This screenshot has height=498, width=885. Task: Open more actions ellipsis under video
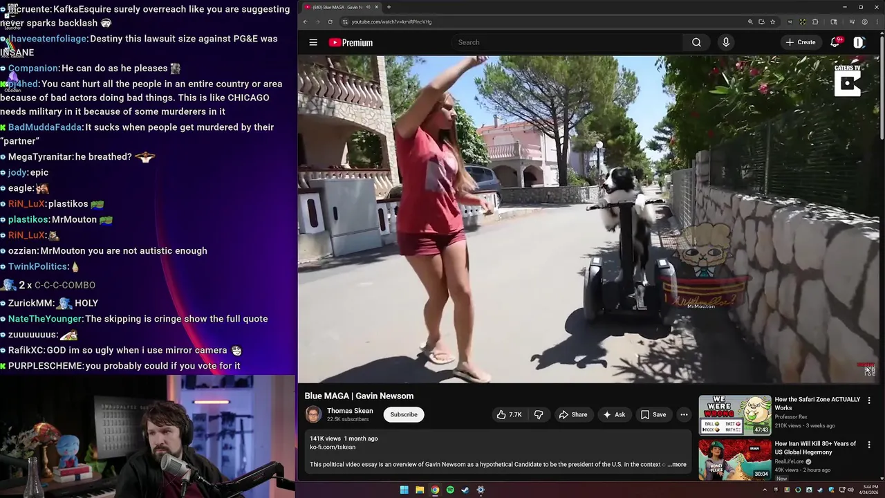684,414
